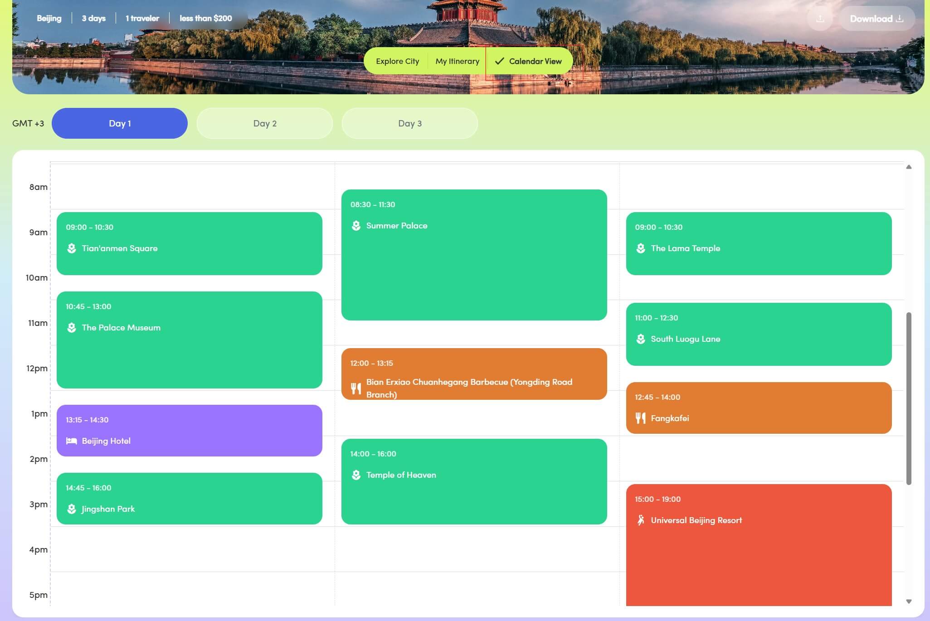Switch to the Explore City tab
930x621 pixels.
[397, 61]
